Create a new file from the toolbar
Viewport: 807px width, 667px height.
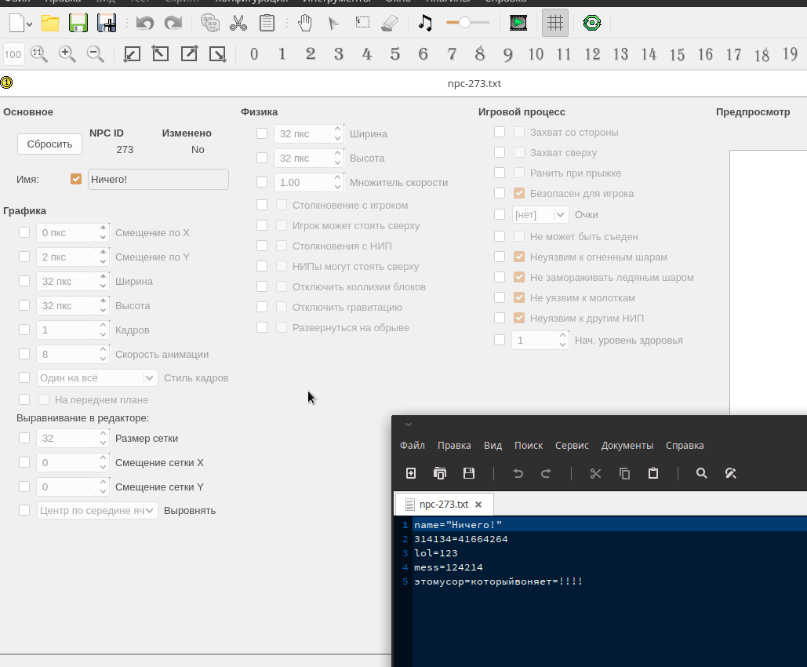click(x=17, y=24)
